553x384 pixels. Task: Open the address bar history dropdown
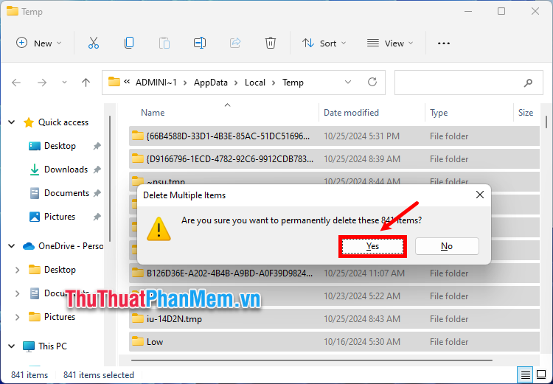pyautogui.click(x=348, y=82)
